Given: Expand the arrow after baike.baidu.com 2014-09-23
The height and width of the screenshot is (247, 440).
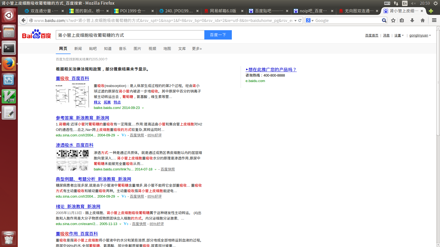Looking at the screenshot, I should pyautogui.click(x=143, y=108).
